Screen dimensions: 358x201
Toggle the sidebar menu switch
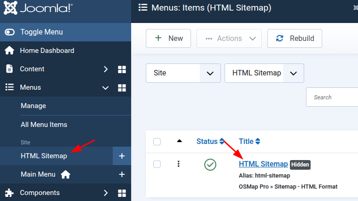coord(10,32)
